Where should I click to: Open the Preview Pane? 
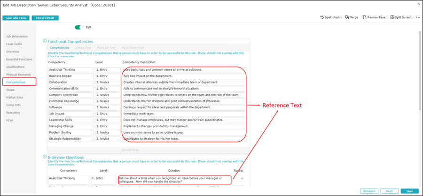coord(374,17)
